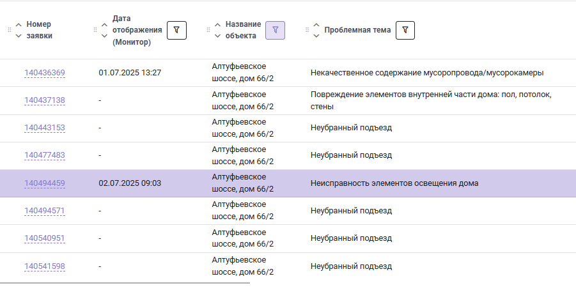Open request link 140494459
The width and height of the screenshot is (576, 290).
click(45, 183)
